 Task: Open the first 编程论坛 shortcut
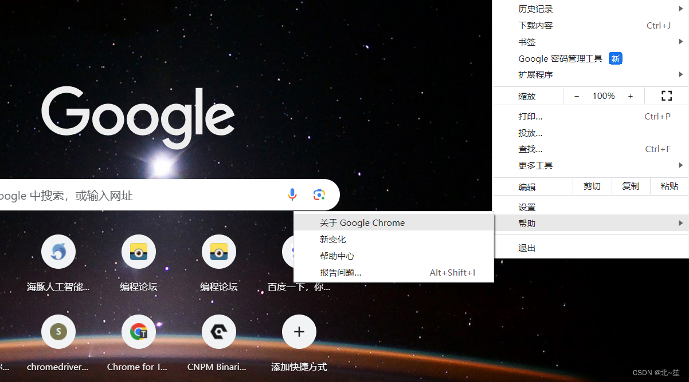pos(139,252)
